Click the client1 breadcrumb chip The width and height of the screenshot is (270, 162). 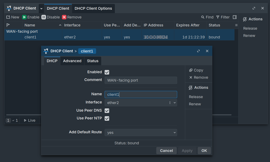coord(87,51)
